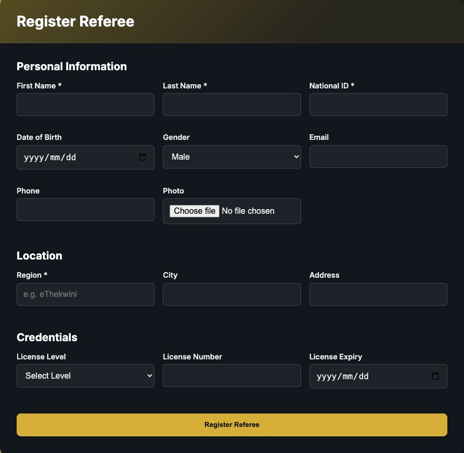464x453 pixels.
Task: Select the National ID text box
Action: pyautogui.click(x=378, y=105)
